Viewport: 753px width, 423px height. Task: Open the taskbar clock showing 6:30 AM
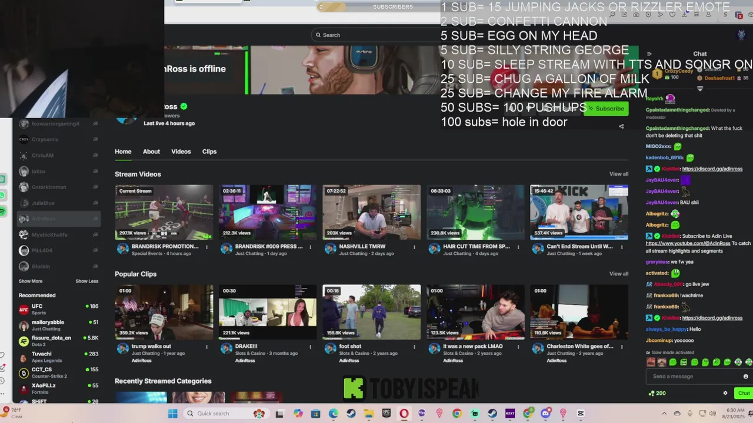pyautogui.click(x=735, y=414)
